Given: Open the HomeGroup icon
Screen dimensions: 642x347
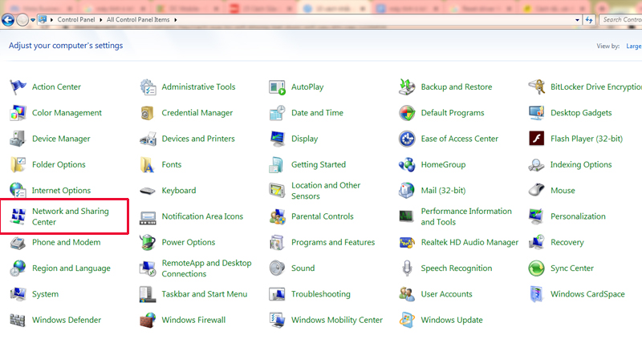Looking at the screenshot, I should coord(407,165).
